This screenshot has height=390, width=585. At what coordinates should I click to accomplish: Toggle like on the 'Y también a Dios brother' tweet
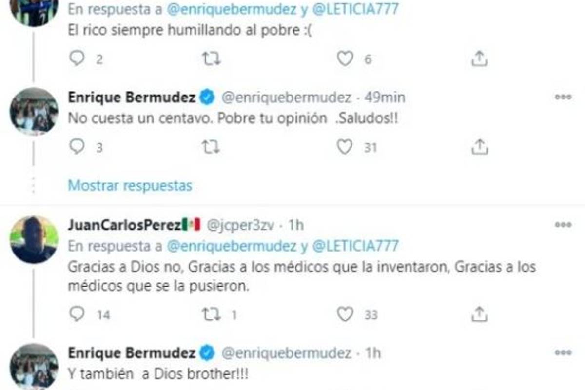click(346, 389)
